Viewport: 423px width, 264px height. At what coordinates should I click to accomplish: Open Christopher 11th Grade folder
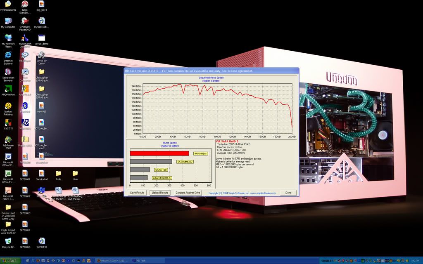click(42, 75)
